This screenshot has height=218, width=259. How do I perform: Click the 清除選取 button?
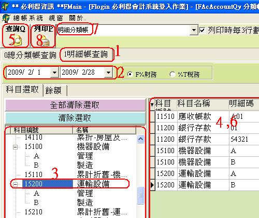tap(75, 118)
